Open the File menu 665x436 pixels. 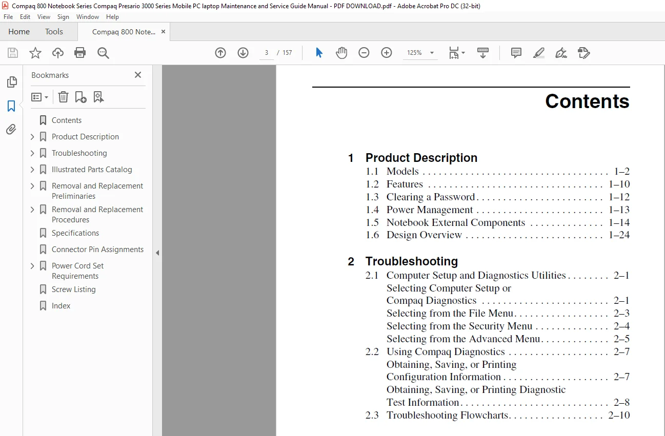[8, 17]
